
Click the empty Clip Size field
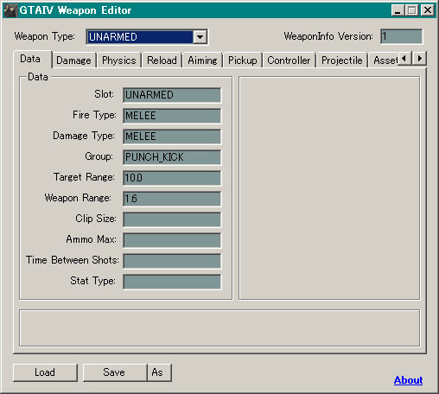pos(172,219)
